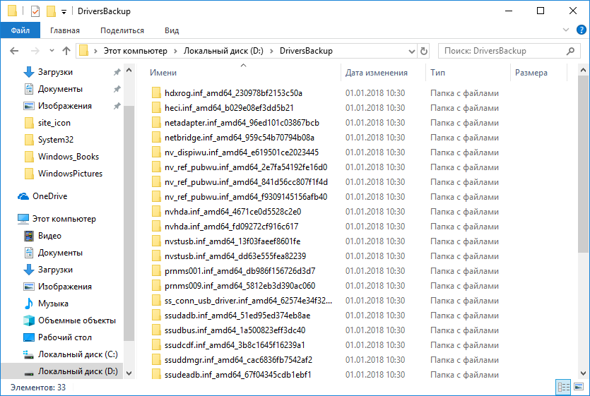Select folder ssuddmgr.inf_amd64_cac6836fb7542af2
This screenshot has width=590, height=396.
point(238,359)
